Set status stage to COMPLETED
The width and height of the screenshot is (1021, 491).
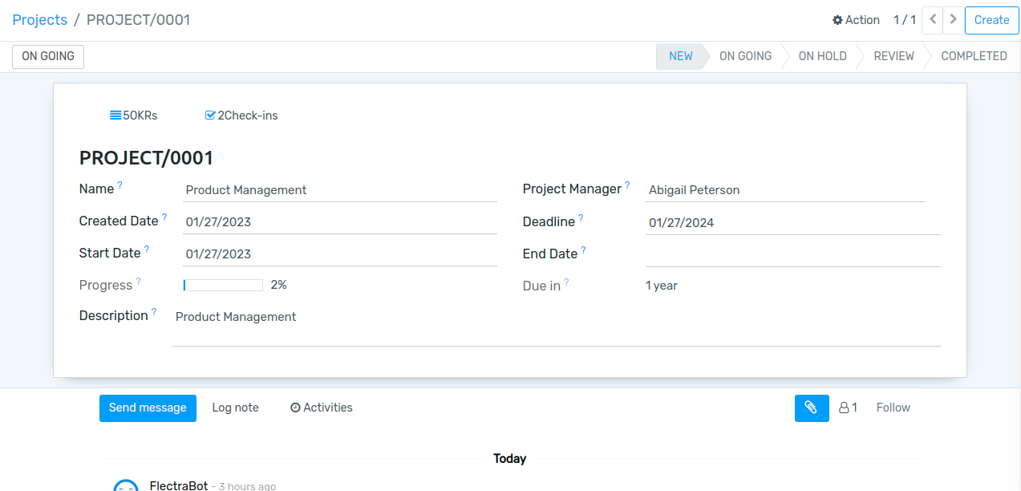(974, 56)
